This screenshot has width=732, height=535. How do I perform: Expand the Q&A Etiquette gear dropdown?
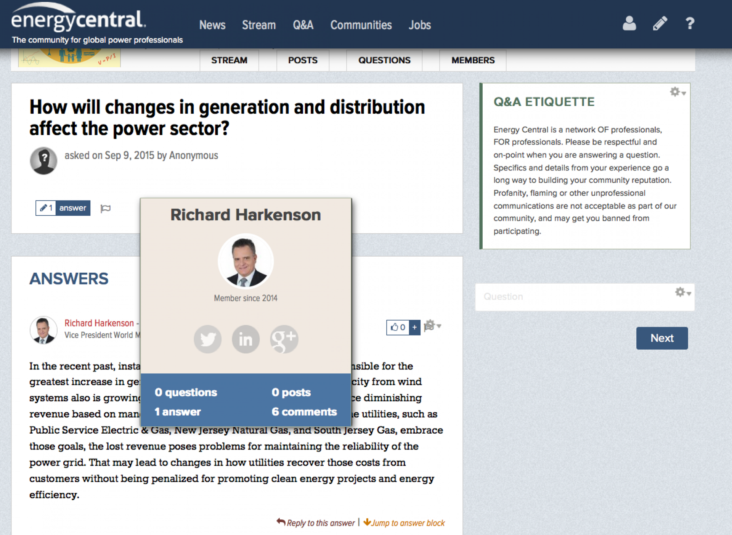pos(677,92)
